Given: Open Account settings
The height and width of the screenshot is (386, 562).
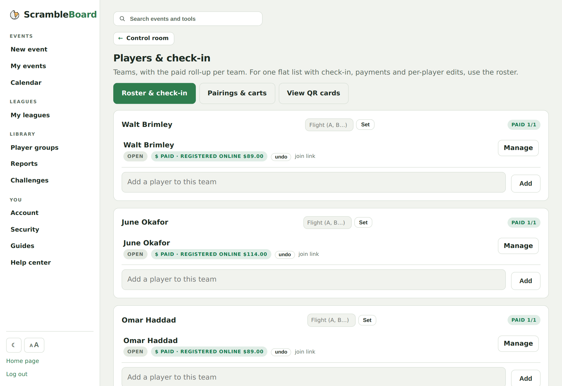Looking at the screenshot, I should click(x=25, y=213).
